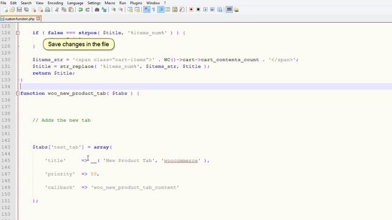The width and height of the screenshot is (392, 220).
Task: Toggle the indent guide button
Action: (x=161, y=10)
